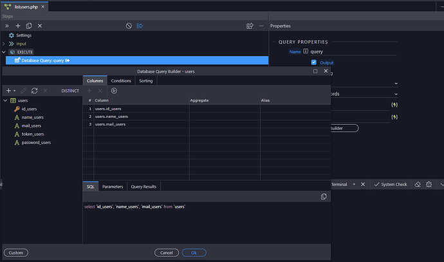
Task: Expand the Input step
Action: tap(4, 44)
